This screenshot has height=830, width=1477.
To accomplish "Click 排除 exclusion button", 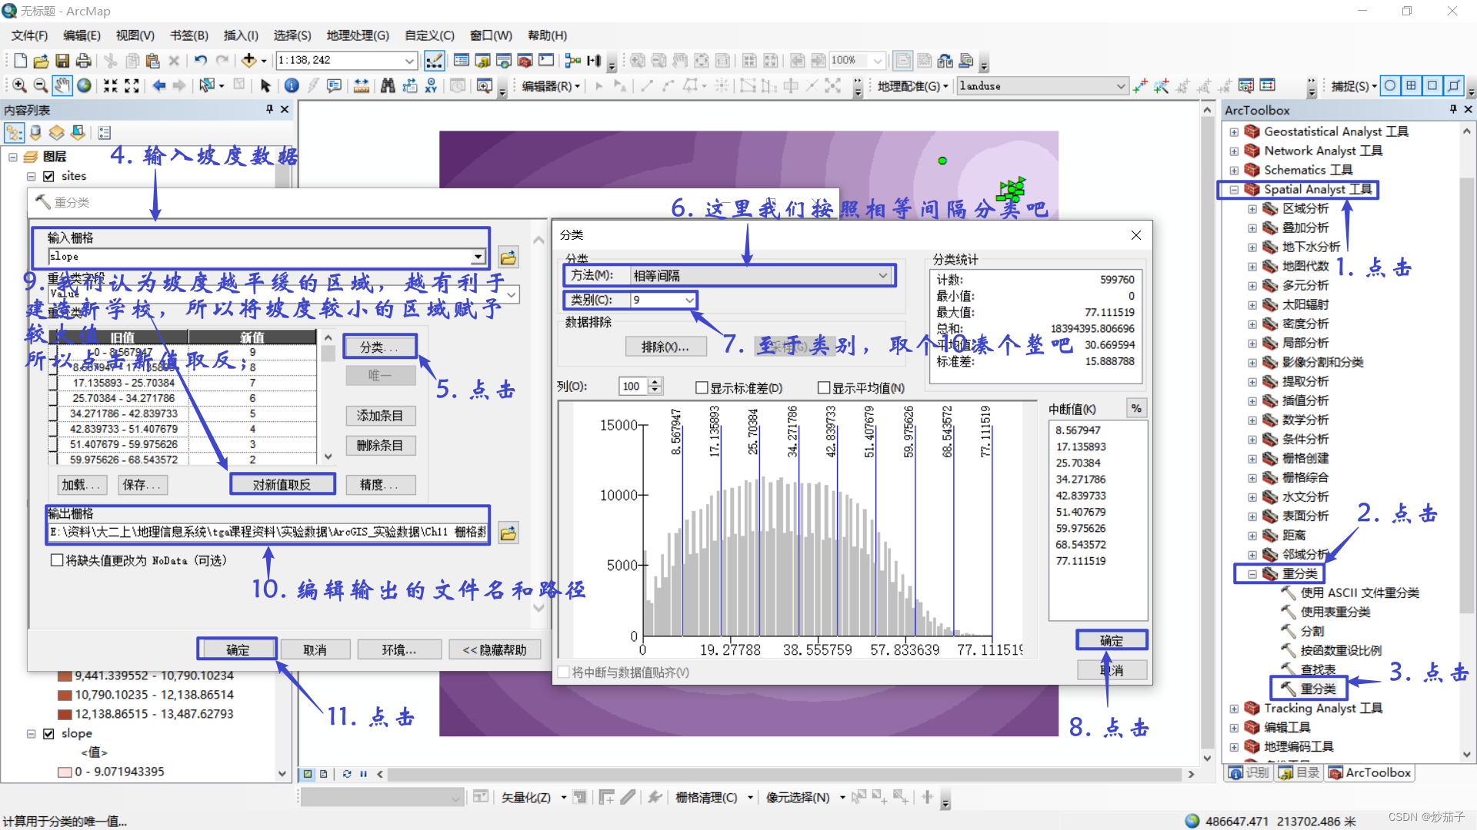I will pyautogui.click(x=665, y=347).
